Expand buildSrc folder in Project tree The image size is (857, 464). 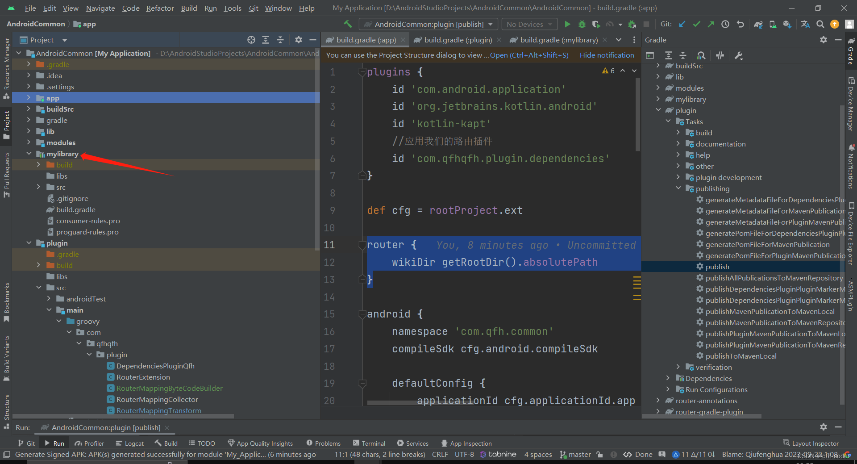(29, 109)
